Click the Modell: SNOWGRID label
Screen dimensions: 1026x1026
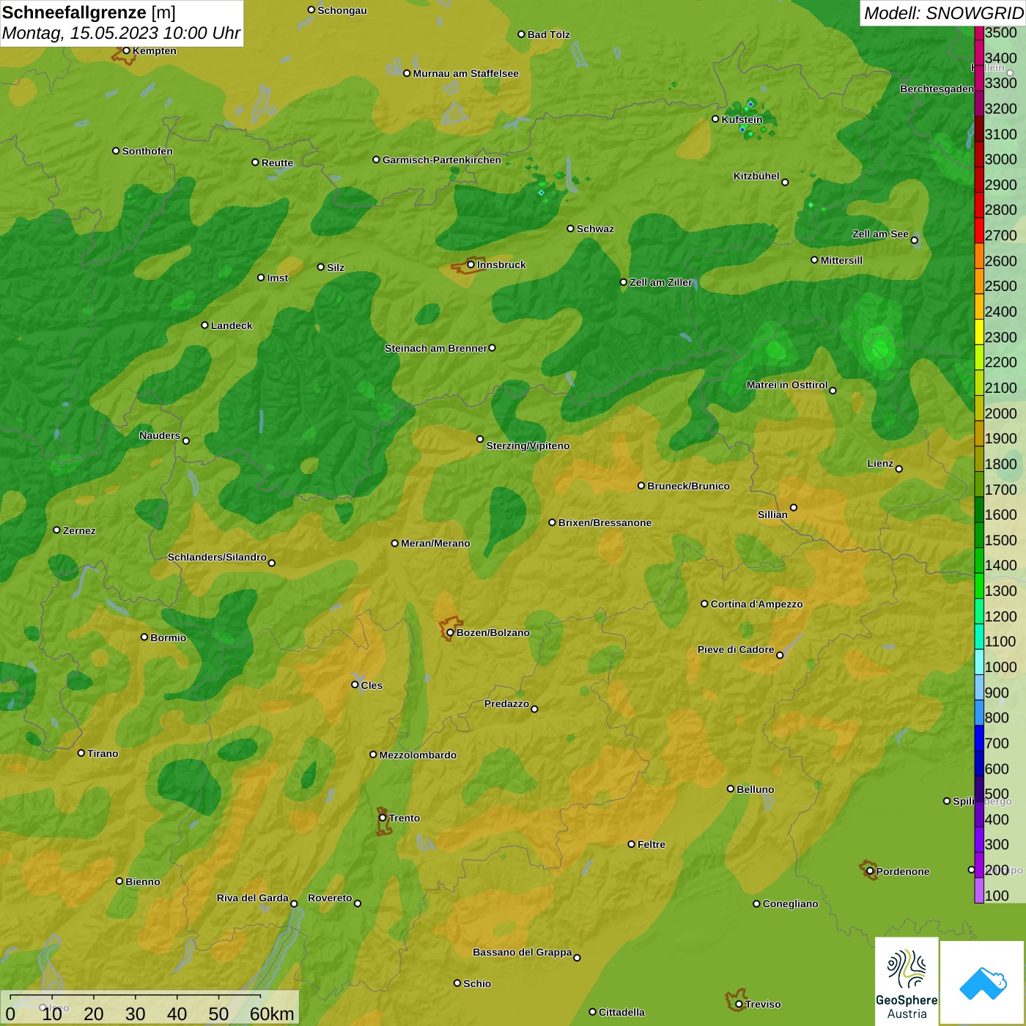[942, 13]
